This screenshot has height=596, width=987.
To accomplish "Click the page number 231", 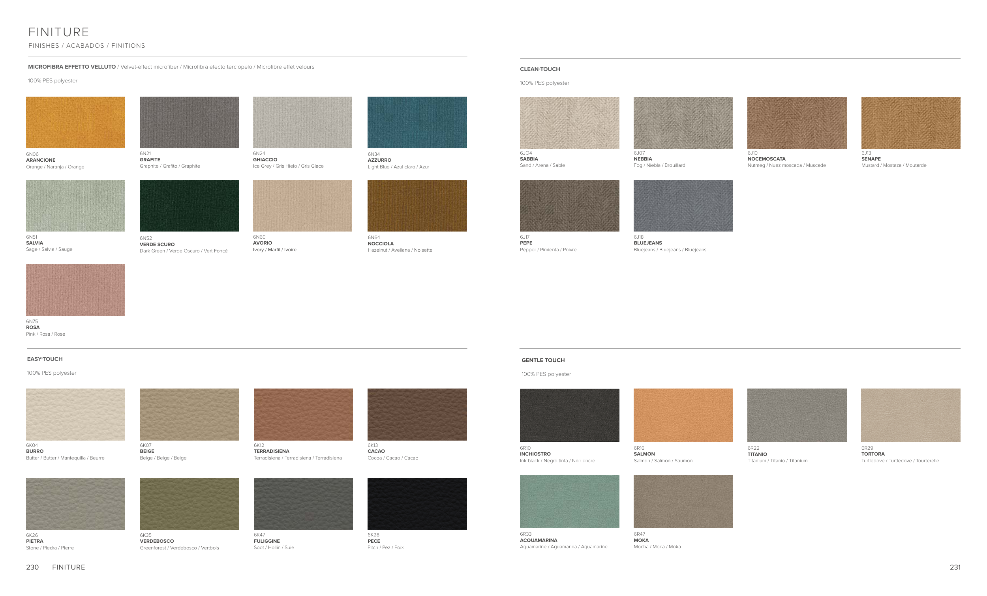I will click(x=955, y=567).
